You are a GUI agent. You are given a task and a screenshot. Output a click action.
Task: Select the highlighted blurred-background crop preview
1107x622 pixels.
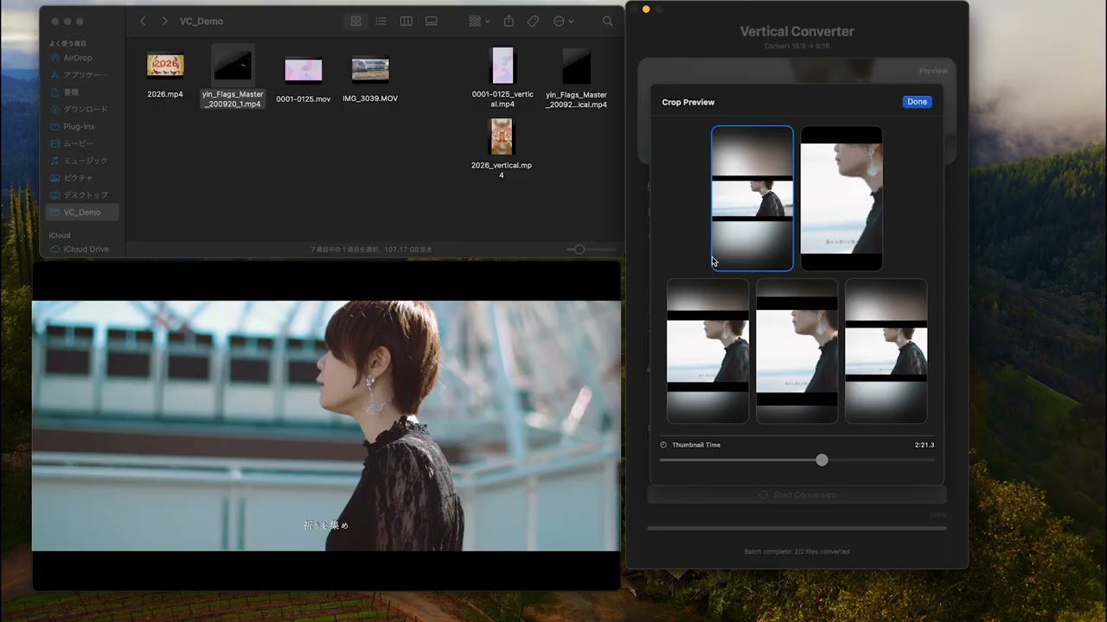pos(752,199)
